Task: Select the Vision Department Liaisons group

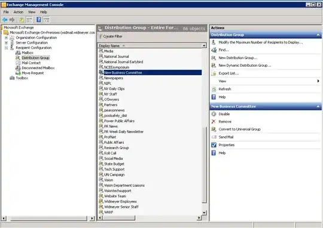Action: tap(124, 186)
